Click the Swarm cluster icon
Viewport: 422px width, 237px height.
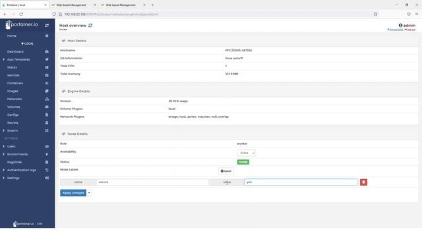pyautogui.click(x=47, y=130)
